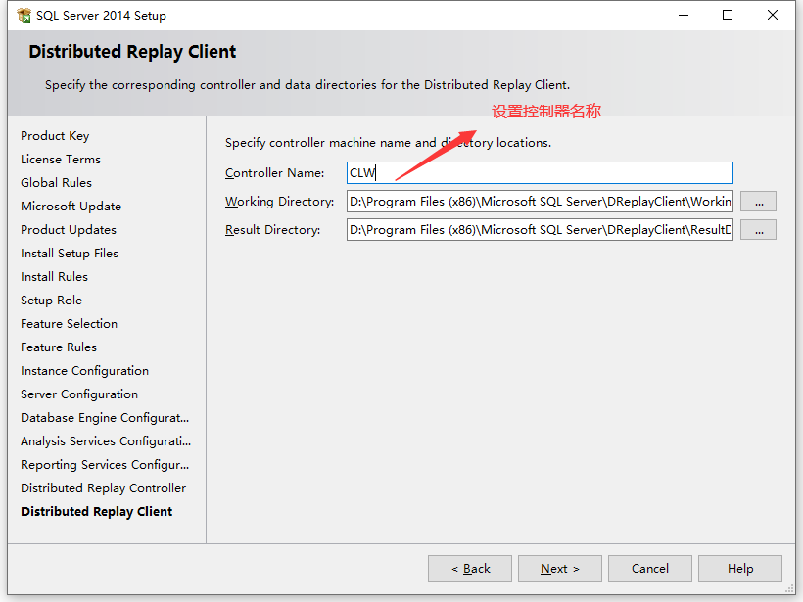Select the Global Rules step
Viewport: 803px width, 602px height.
pos(57,183)
